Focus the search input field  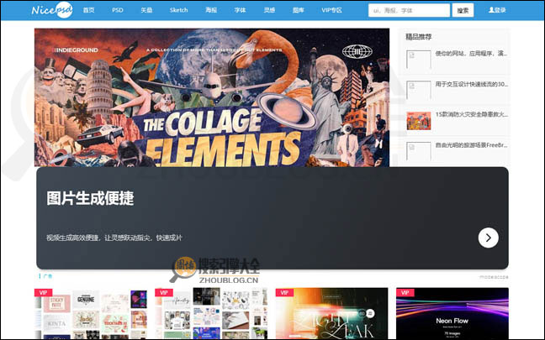(408, 10)
